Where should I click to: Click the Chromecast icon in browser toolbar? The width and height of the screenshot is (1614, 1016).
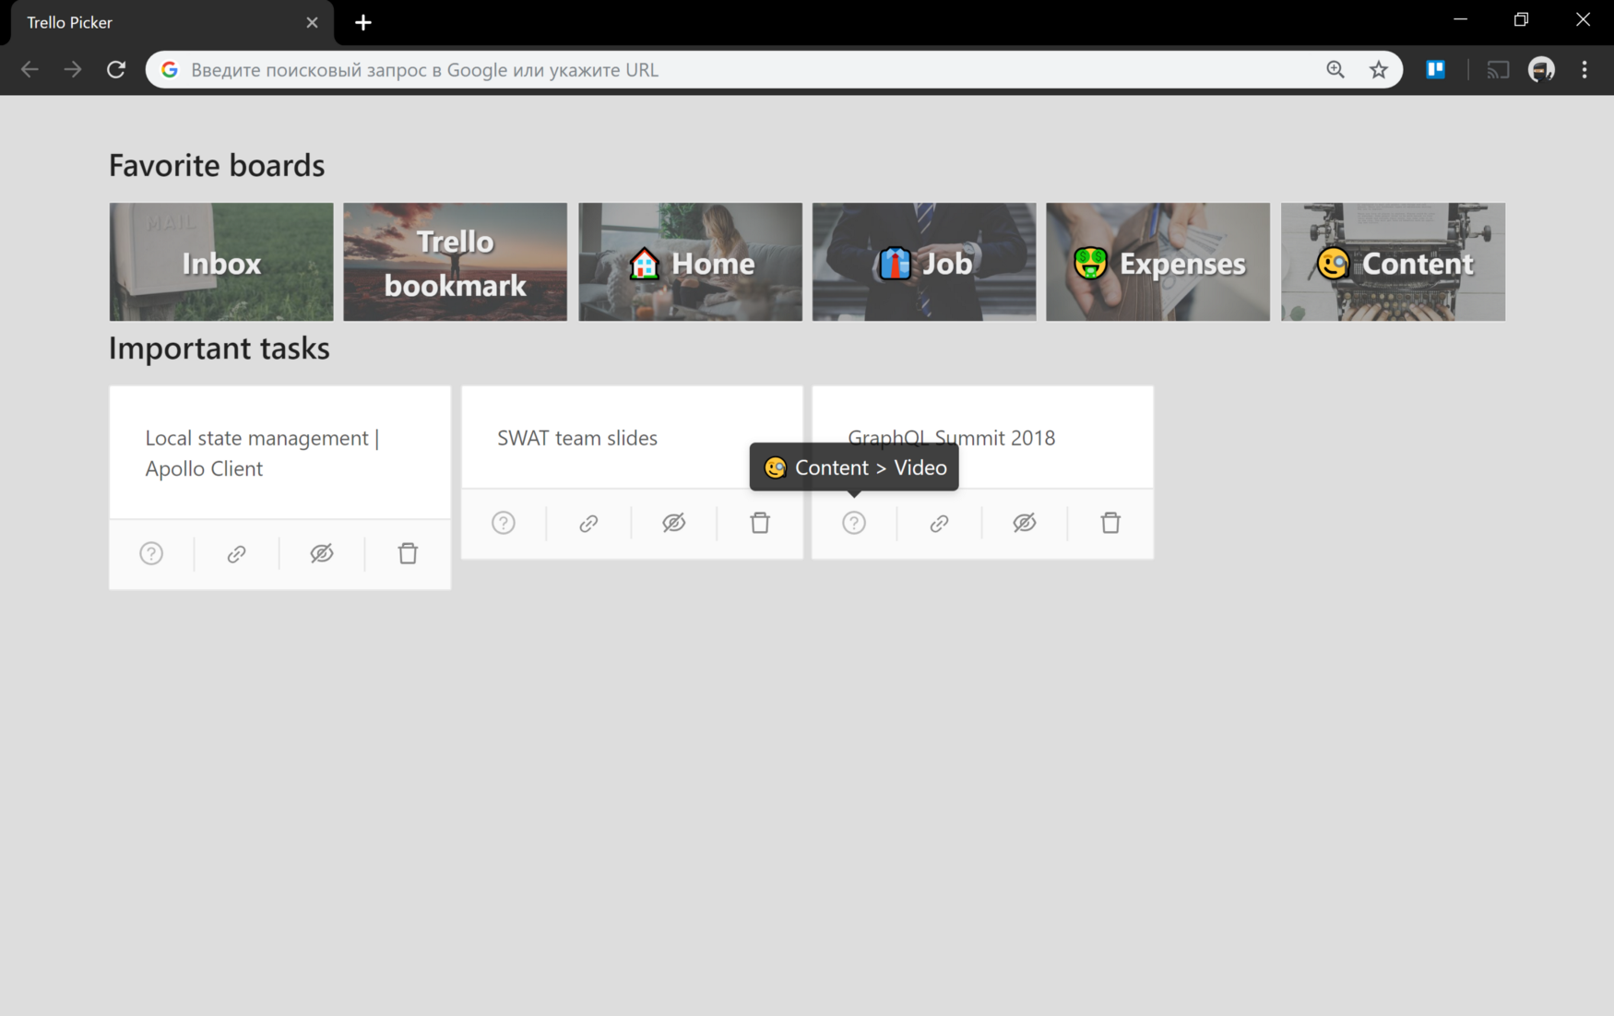(1498, 69)
